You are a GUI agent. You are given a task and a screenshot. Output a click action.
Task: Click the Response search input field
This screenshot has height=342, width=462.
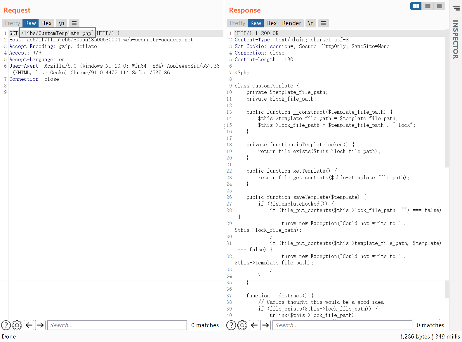pos(342,325)
